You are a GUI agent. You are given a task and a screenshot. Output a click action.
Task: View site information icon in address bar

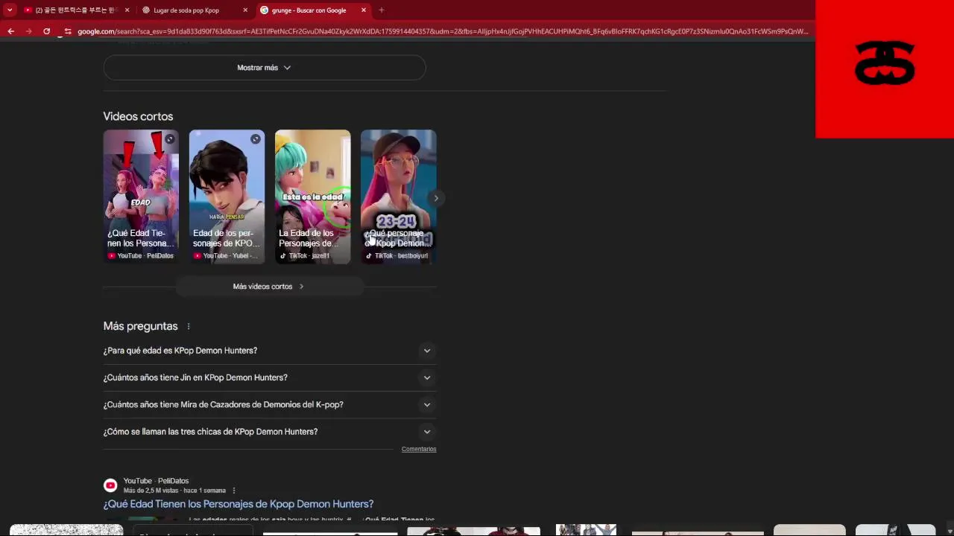pyautogui.click(x=68, y=31)
